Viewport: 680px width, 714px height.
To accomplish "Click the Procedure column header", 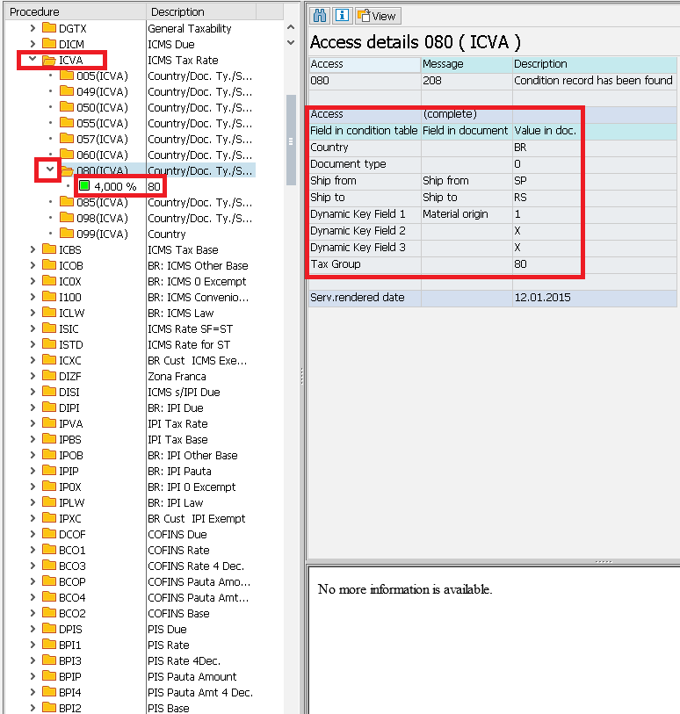I will (35, 11).
